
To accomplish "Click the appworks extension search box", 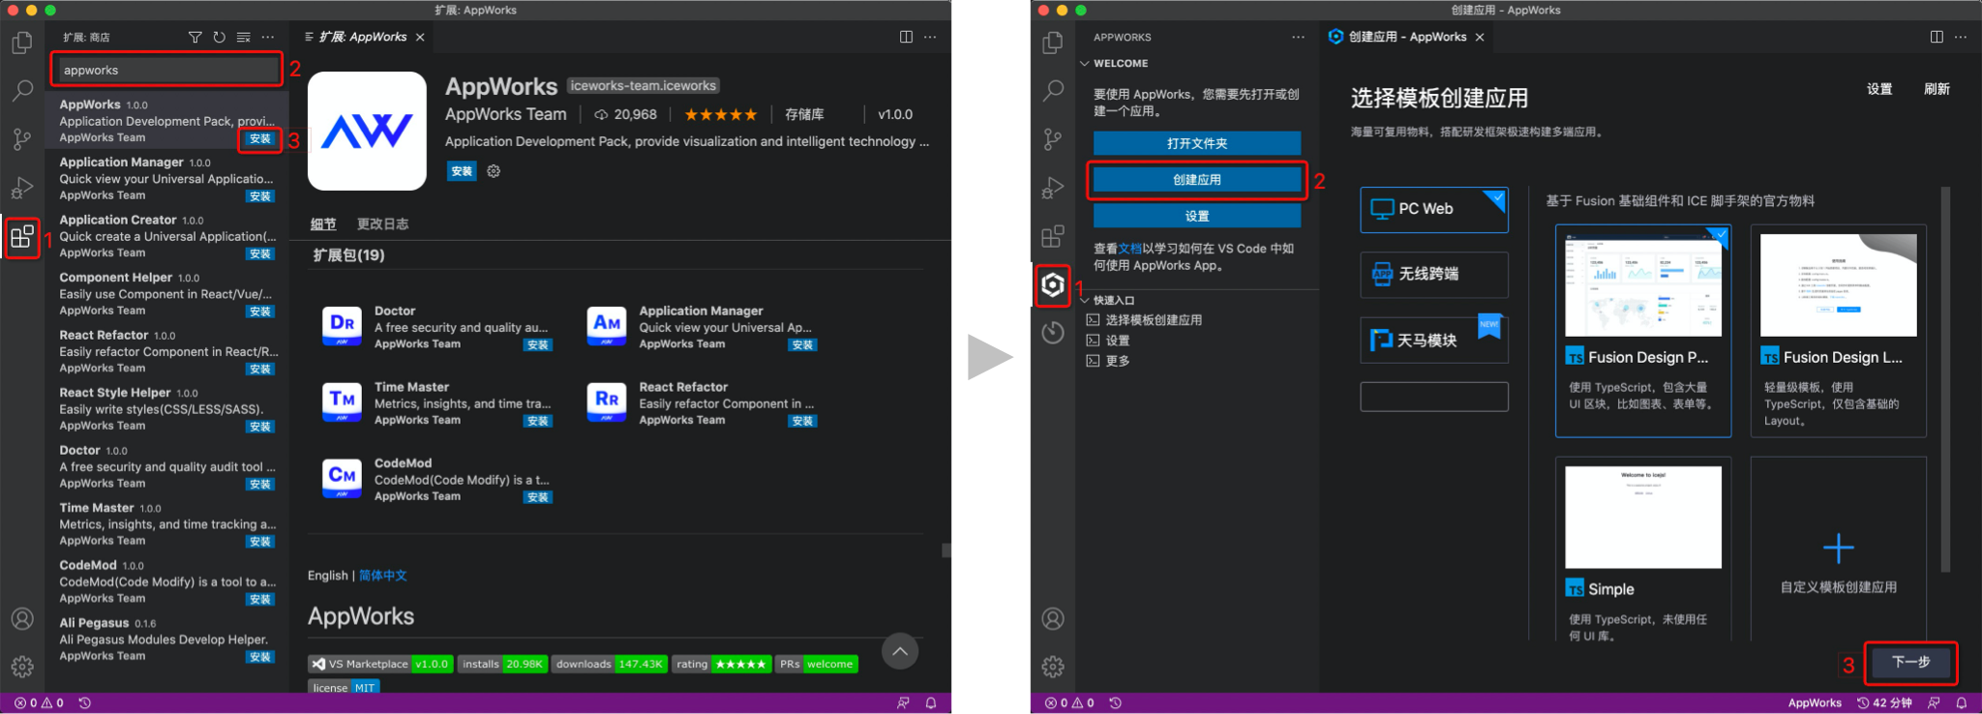I will [168, 70].
